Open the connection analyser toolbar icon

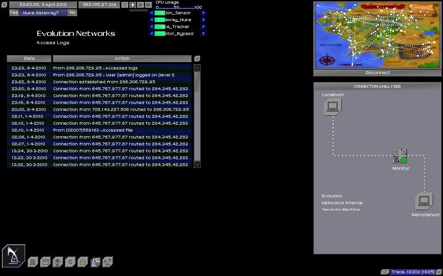(x=95, y=262)
